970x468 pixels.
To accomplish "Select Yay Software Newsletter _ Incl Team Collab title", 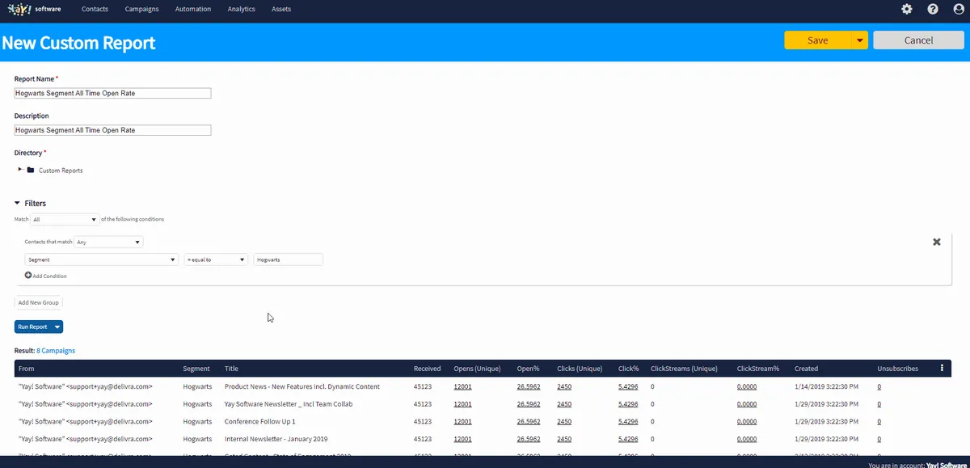I will (x=289, y=404).
